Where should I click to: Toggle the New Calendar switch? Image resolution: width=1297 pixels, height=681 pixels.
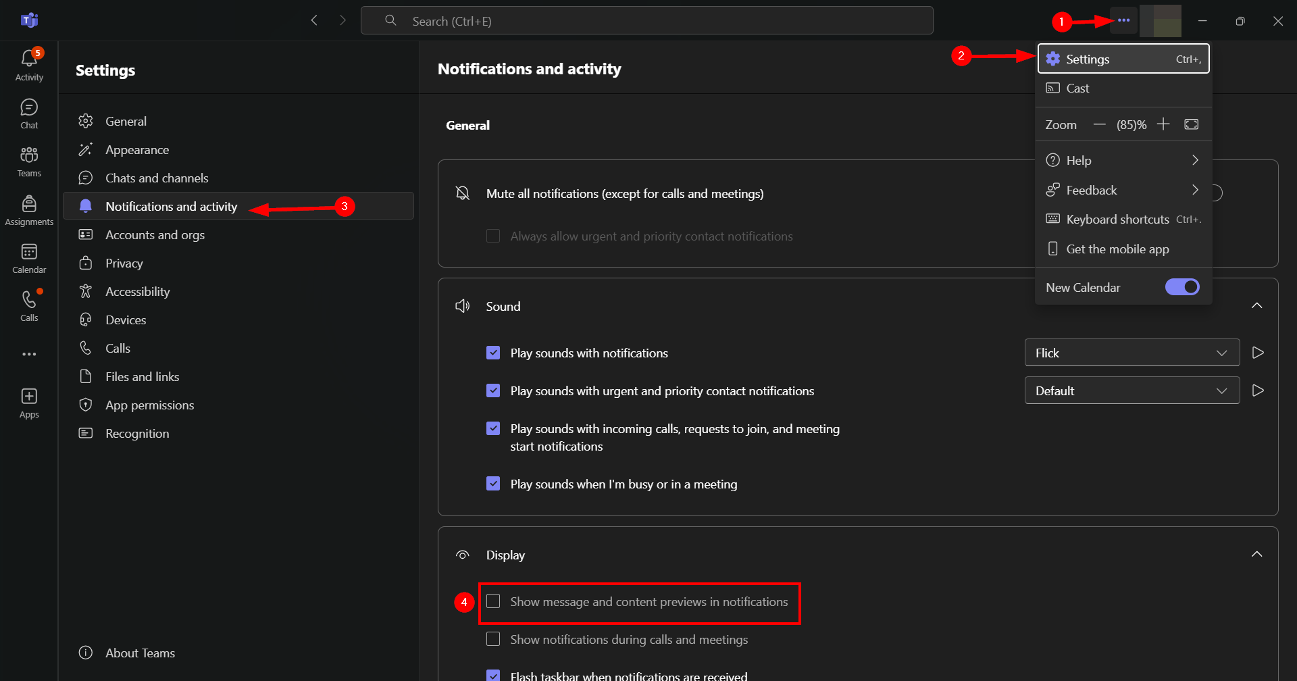[x=1182, y=287]
